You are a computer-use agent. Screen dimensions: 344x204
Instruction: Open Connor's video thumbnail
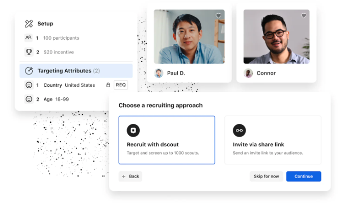(x=276, y=37)
